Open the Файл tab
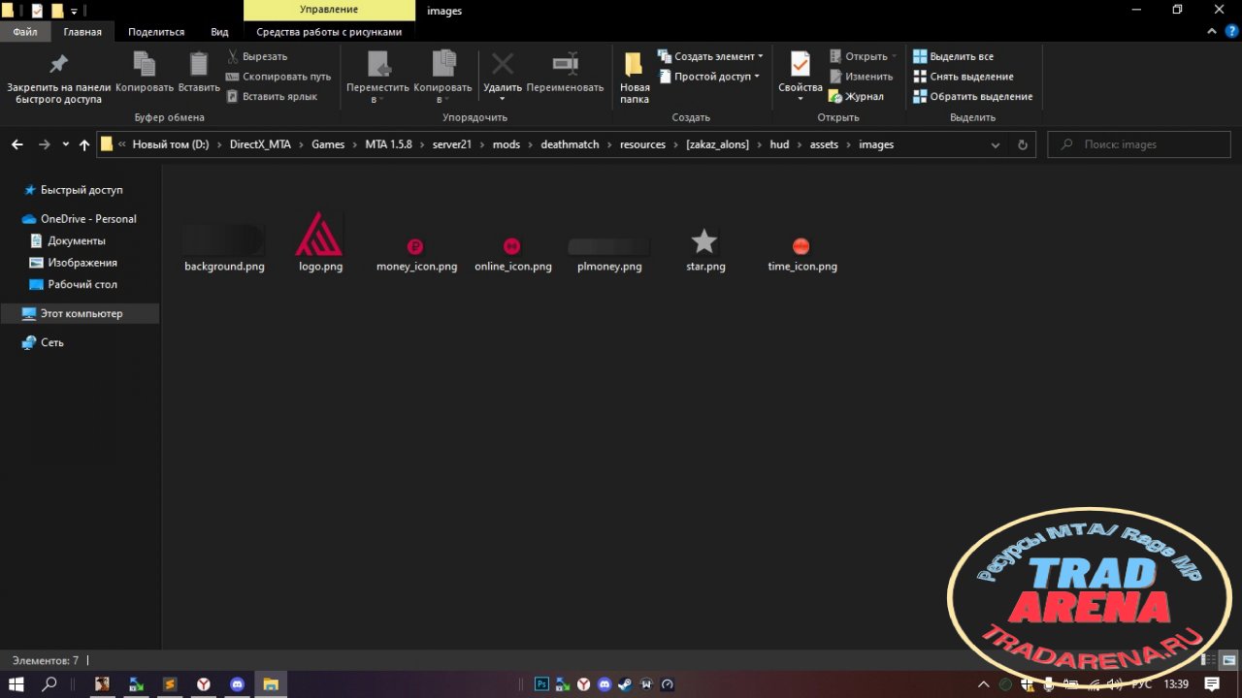This screenshot has height=698, width=1242. 25,32
